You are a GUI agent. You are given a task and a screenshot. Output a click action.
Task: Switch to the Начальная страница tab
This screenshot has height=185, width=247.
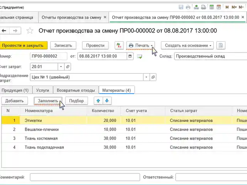click(x=19, y=17)
